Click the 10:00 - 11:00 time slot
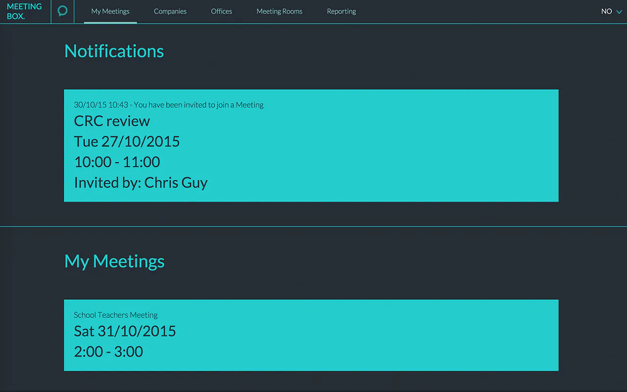Viewport: 627px width, 392px height. tap(117, 162)
